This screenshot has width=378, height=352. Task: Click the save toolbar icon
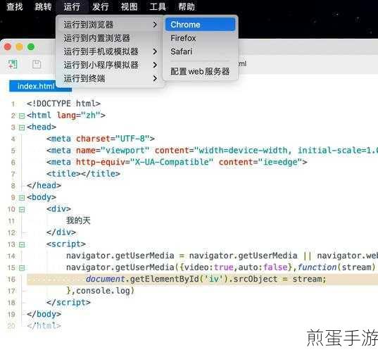(37, 64)
